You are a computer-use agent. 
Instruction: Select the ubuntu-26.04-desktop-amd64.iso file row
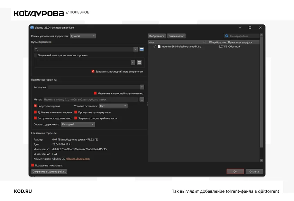pyautogui.click(x=204, y=46)
